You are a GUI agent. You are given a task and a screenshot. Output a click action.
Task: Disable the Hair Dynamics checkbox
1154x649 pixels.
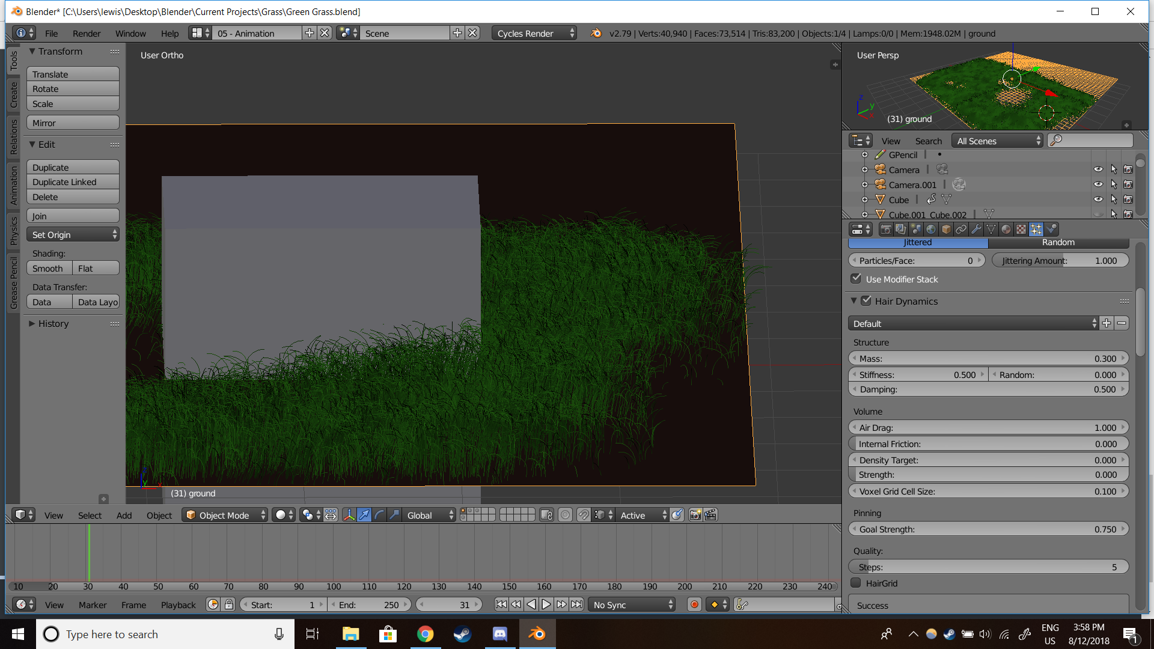867,300
